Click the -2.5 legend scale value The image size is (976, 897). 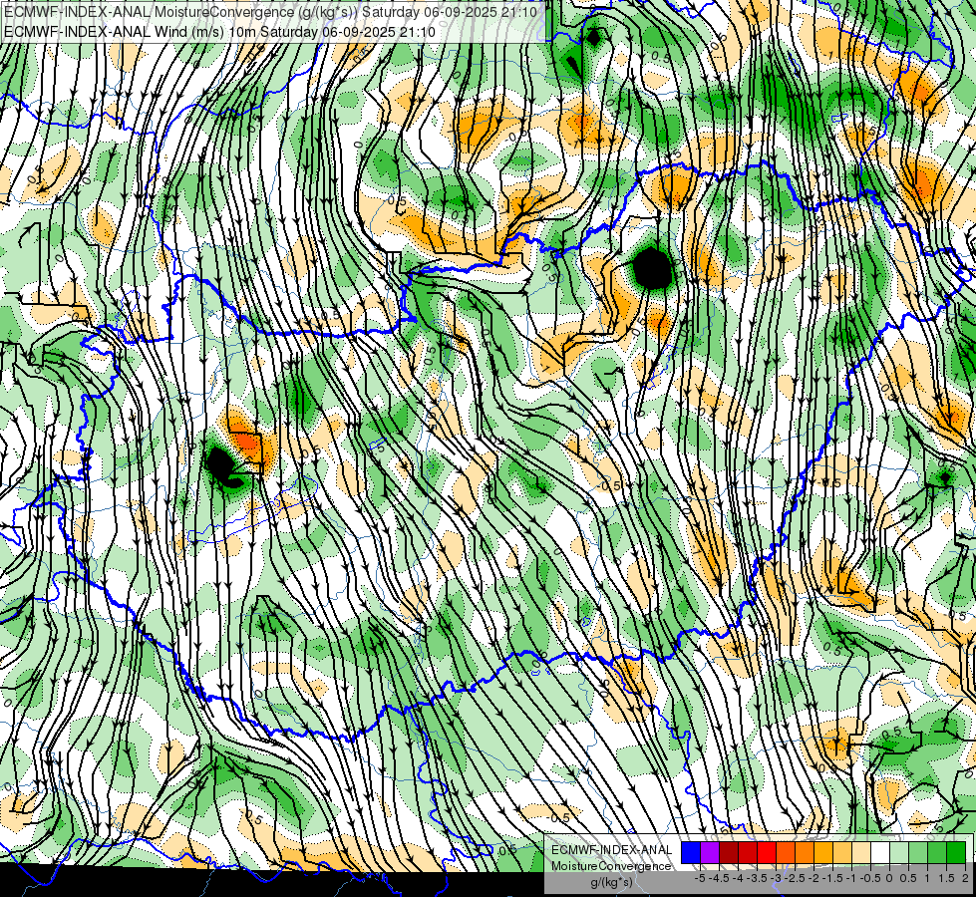pos(795,878)
